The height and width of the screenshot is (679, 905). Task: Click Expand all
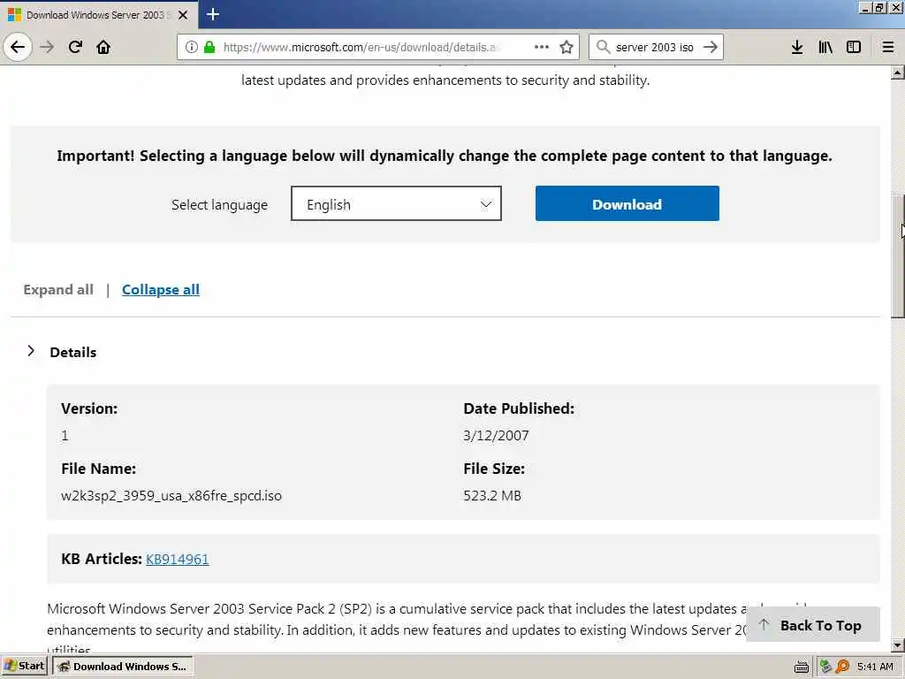[58, 290]
